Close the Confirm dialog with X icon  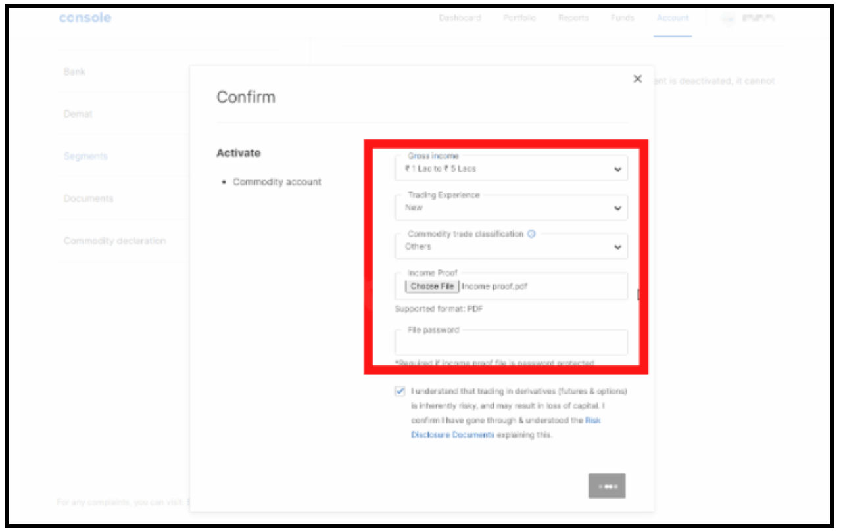(x=637, y=79)
